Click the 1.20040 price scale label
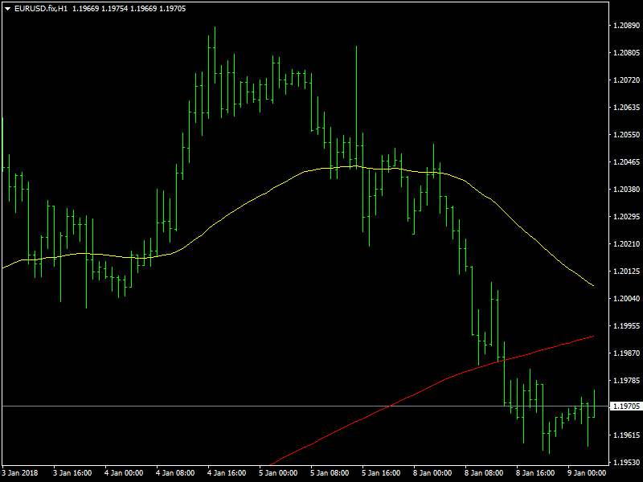 coord(626,298)
